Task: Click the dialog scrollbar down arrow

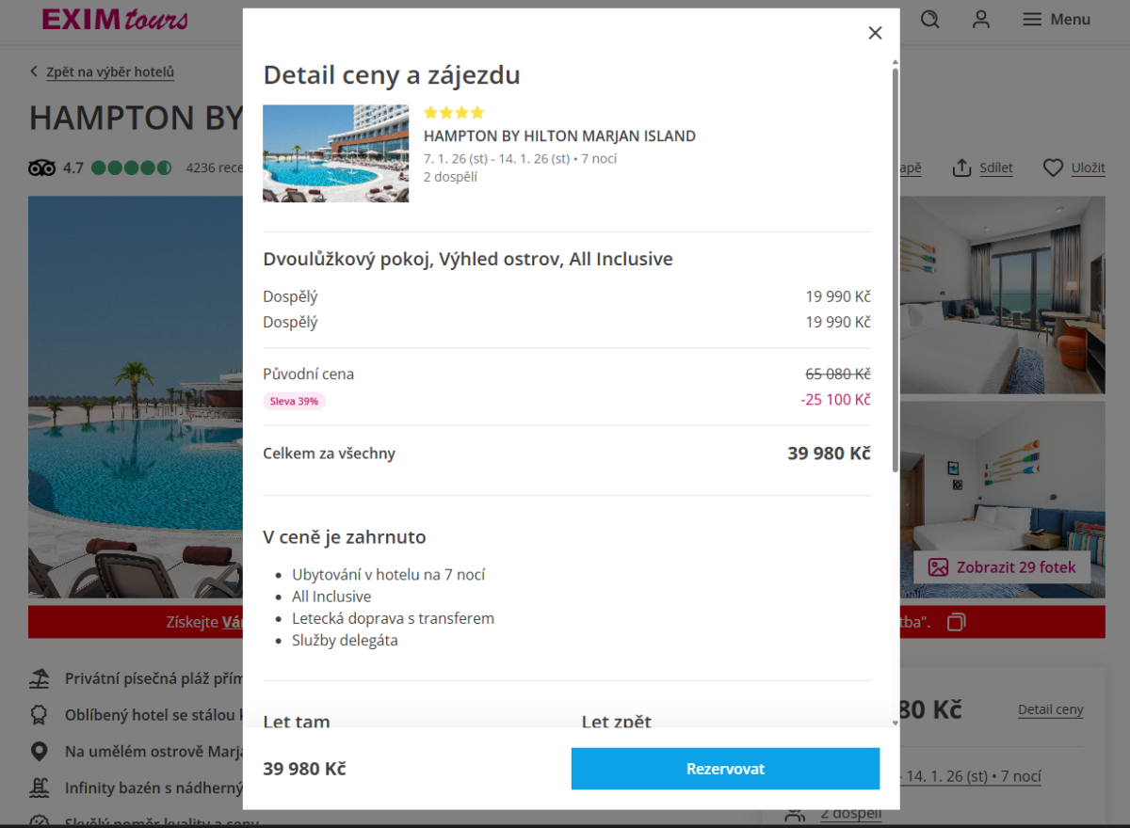Action: pyautogui.click(x=895, y=723)
